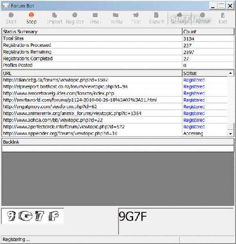
Task: Select the applecider.org URL row
Action: [x=115, y=133]
